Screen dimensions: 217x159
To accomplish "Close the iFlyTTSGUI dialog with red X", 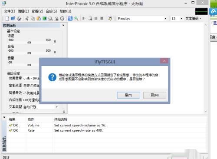I will (x=164, y=61).
